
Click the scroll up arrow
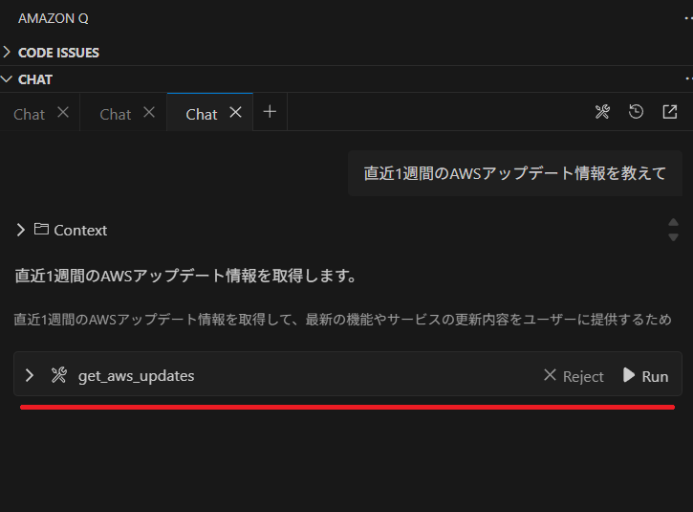(x=673, y=222)
